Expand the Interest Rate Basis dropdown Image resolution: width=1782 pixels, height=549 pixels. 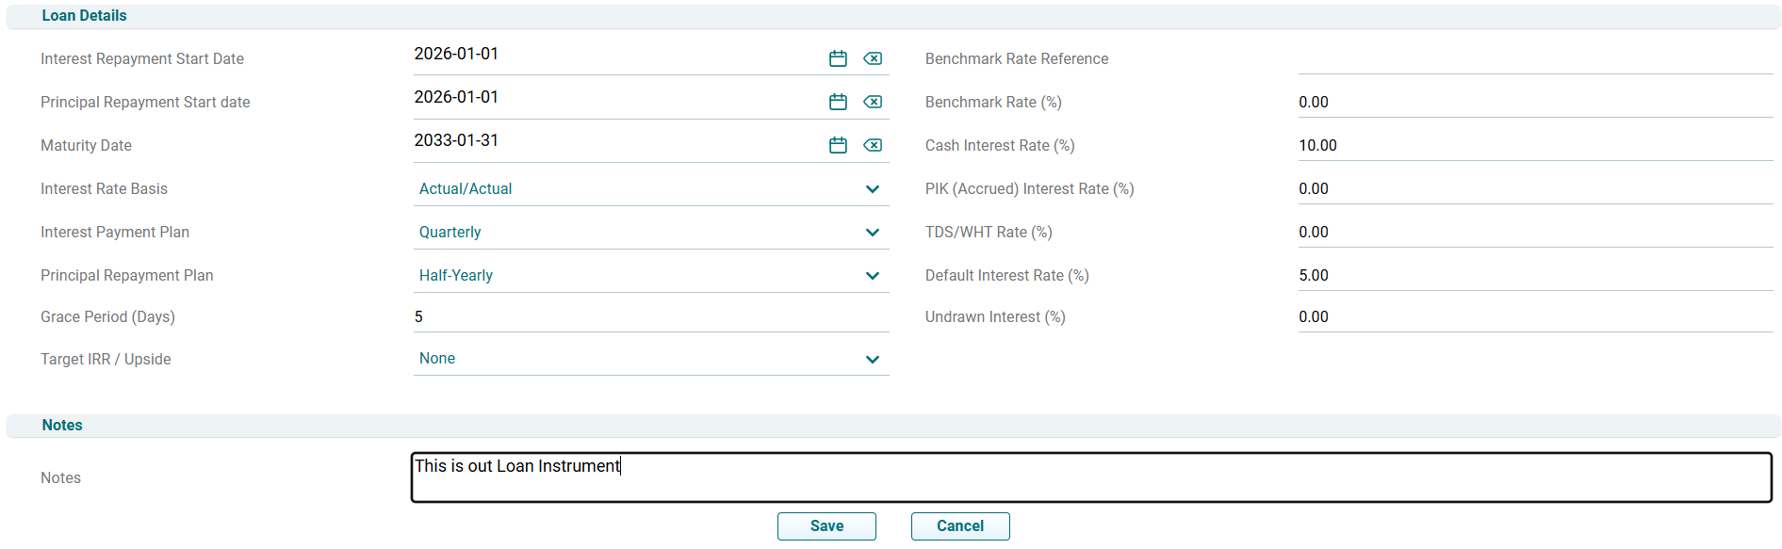(x=872, y=189)
